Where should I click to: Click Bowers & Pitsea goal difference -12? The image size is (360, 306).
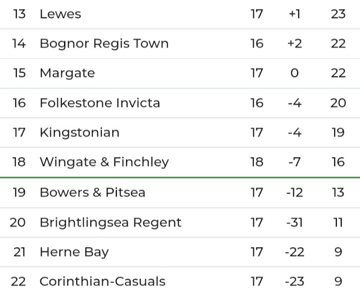click(x=295, y=192)
